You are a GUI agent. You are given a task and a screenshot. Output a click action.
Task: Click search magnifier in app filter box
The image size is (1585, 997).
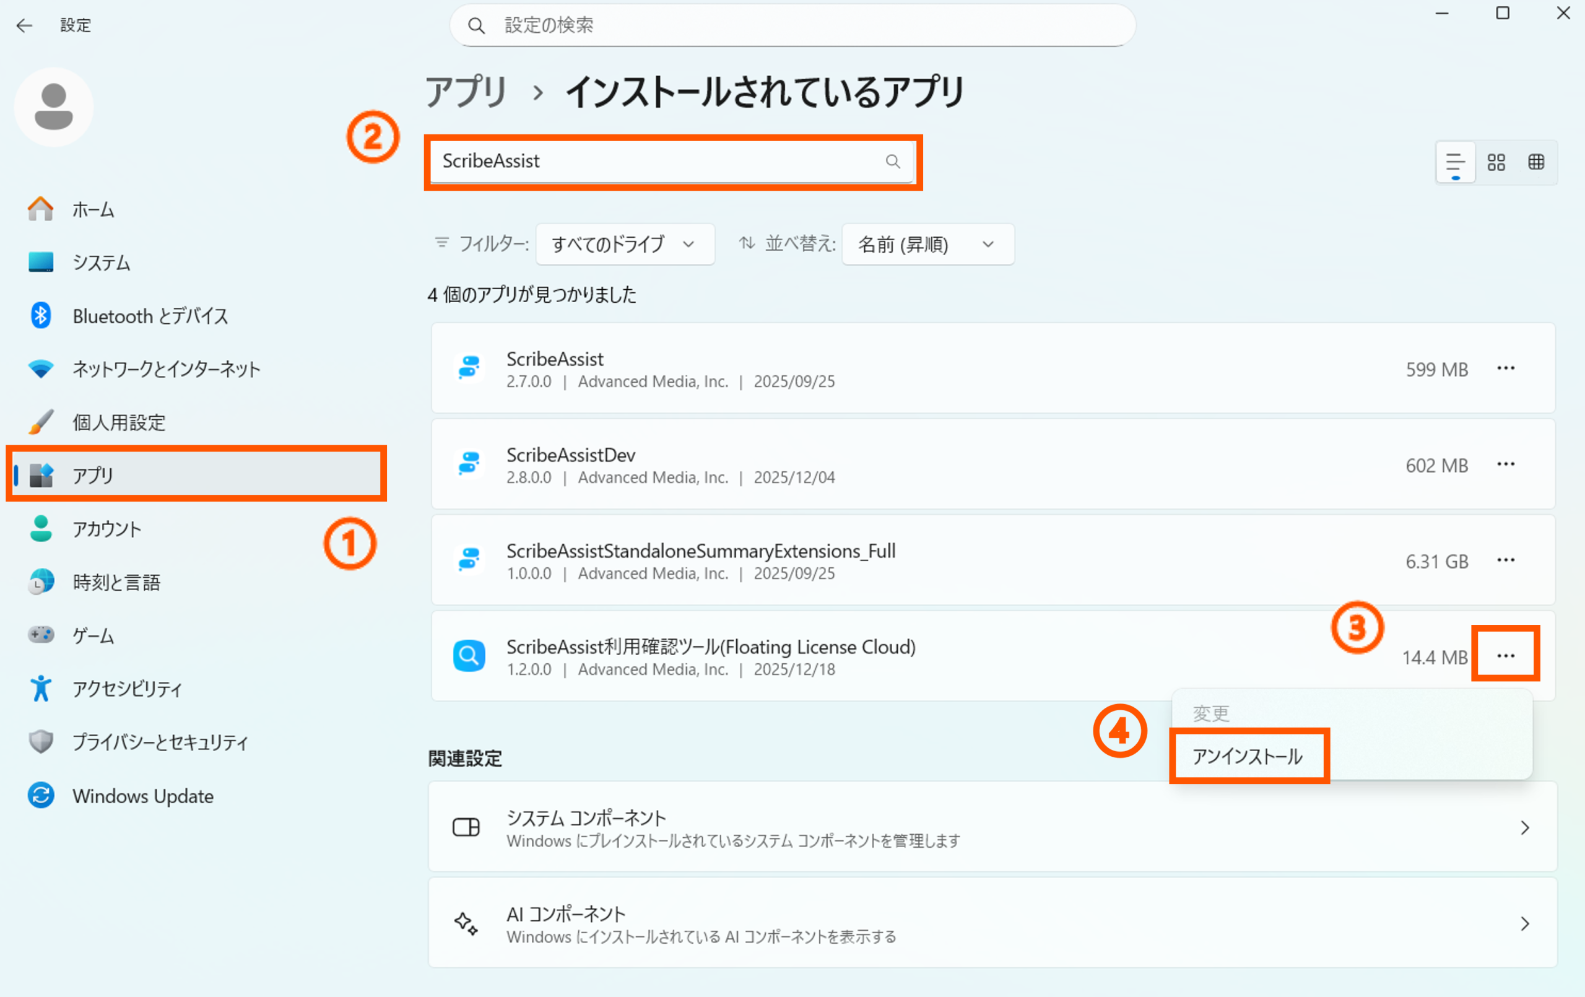point(893,162)
